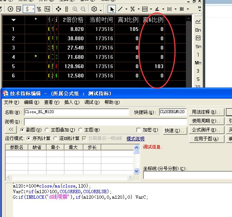This screenshot has height=217, width=232.
Task: Click the Sn period sidebar button
Action: tap(198, 47)
